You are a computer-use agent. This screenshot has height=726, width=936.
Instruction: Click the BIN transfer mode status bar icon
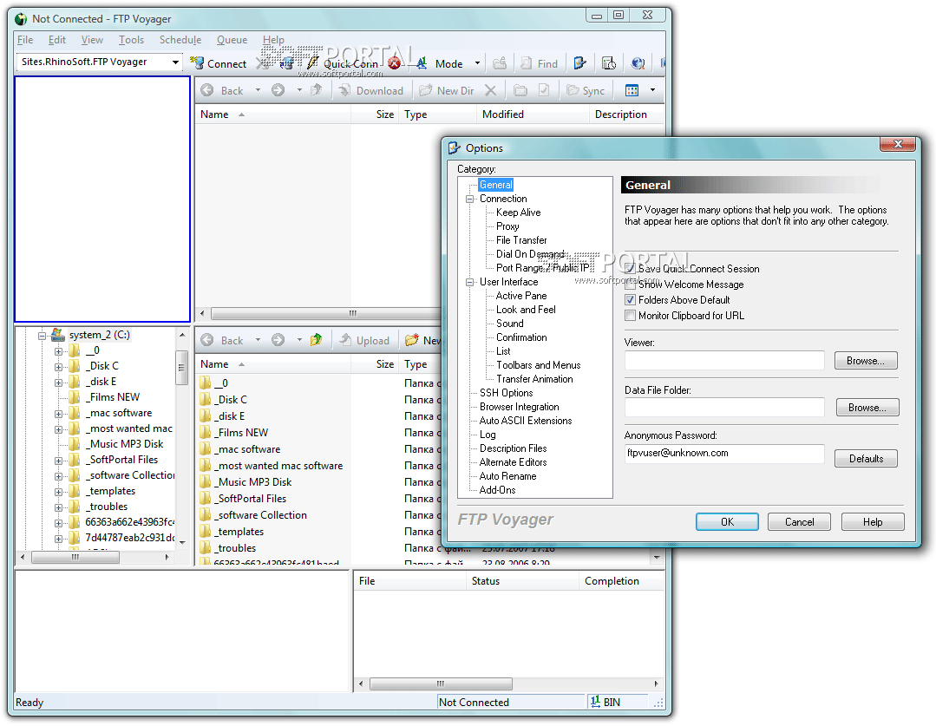coord(596,702)
